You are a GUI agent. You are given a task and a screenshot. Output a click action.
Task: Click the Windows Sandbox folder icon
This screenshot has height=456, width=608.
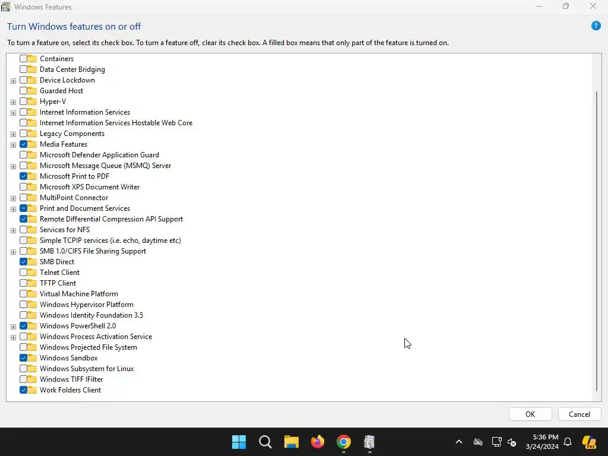32,358
